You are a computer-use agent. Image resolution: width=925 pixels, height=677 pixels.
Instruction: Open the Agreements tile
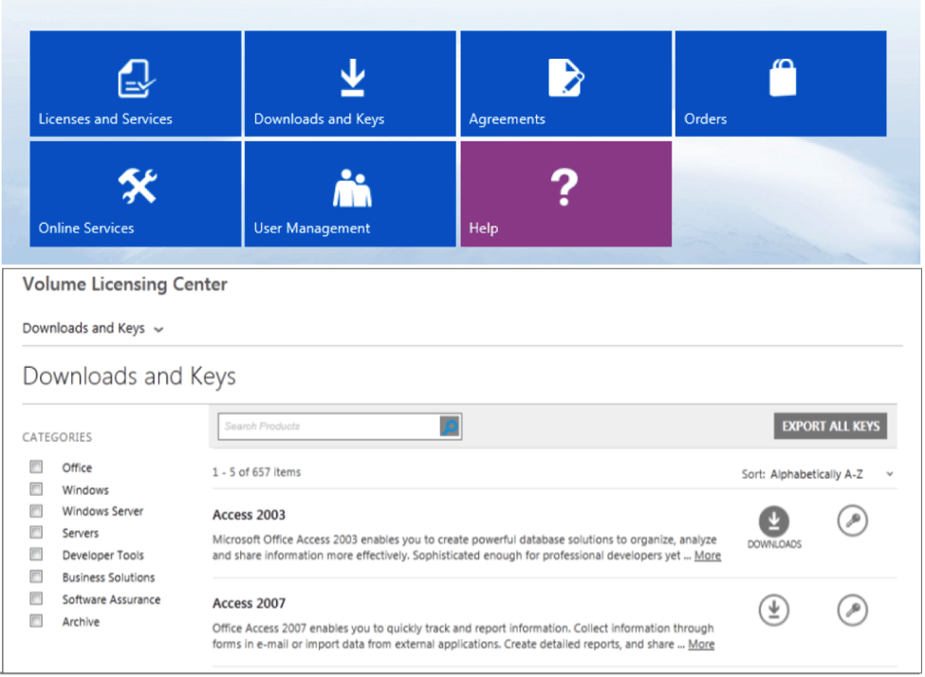click(565, 83)
